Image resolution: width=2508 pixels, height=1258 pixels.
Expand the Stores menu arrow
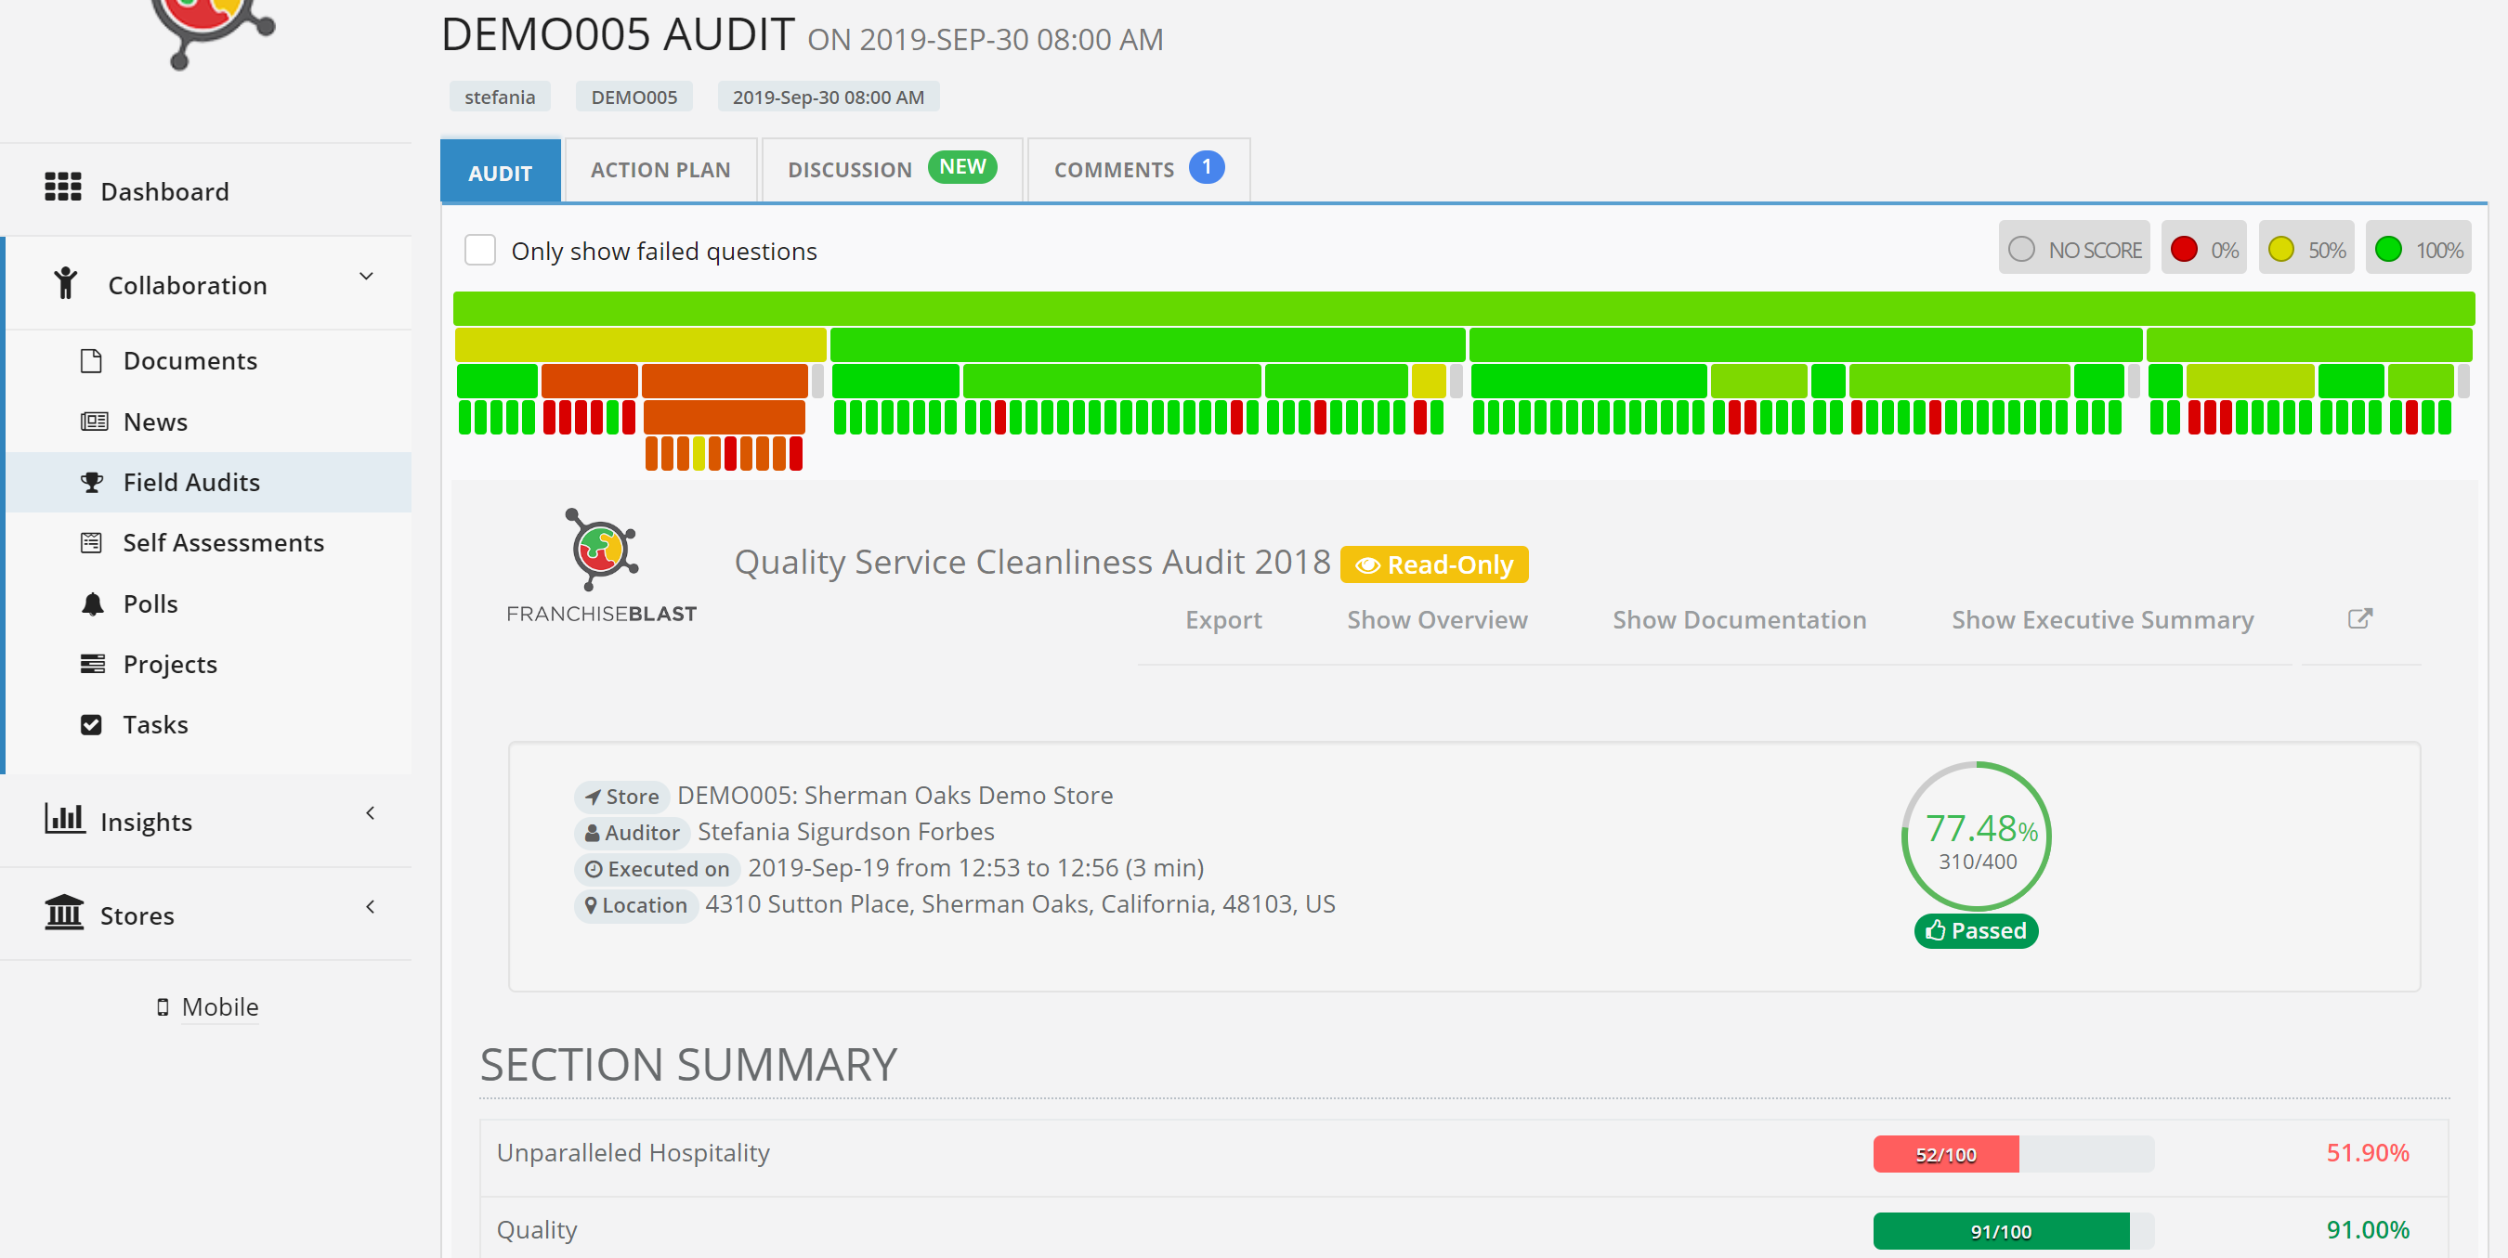click(x=370, y=907)
